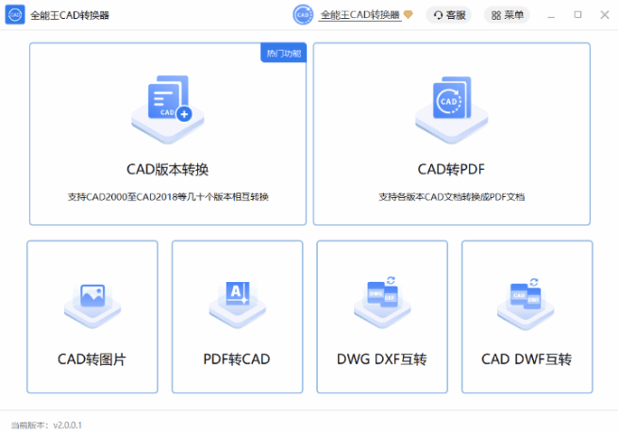Viewport: 618px width, 432px height.
Task: Open the CAD转PDF conversion icon
Action: click(451, 102)
